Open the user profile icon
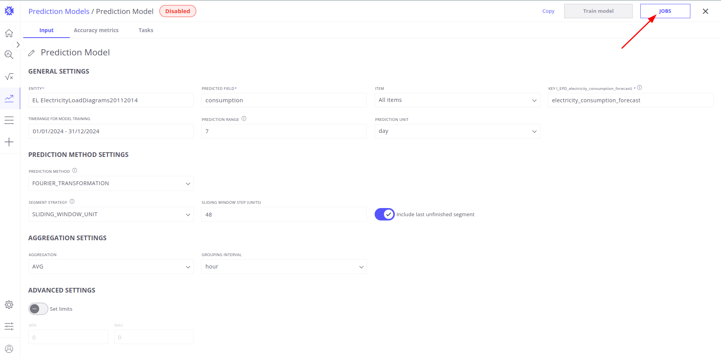Image resolution: width=721 pixels, height=358 pixels. coord(9,349)
